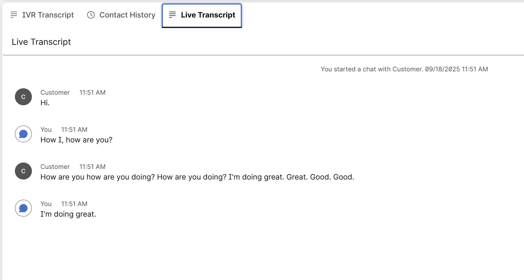Select the "How I, how are you?" message
Viewport: 524px width, 280px height.
pos(76,140)
